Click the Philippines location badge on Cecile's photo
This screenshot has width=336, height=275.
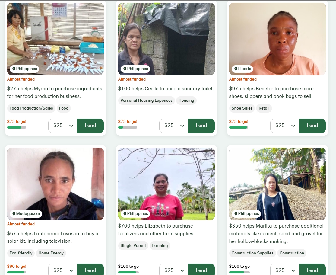135,69
